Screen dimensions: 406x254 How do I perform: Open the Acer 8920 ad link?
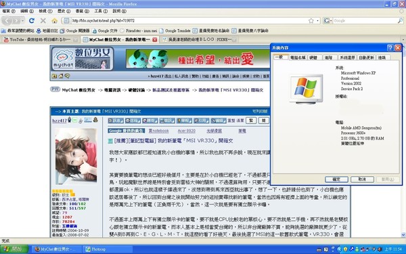tap(187, 131)
